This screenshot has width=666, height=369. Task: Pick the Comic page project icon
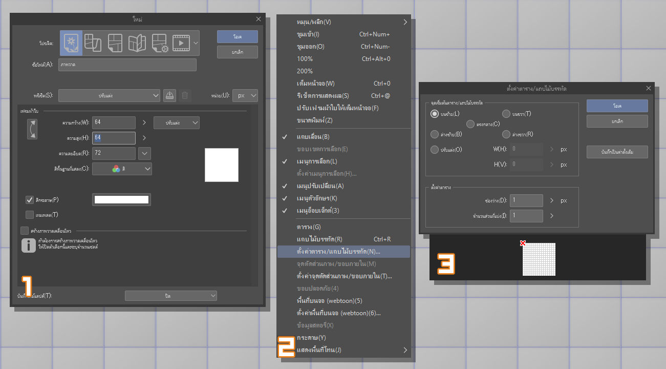[115, 43]
